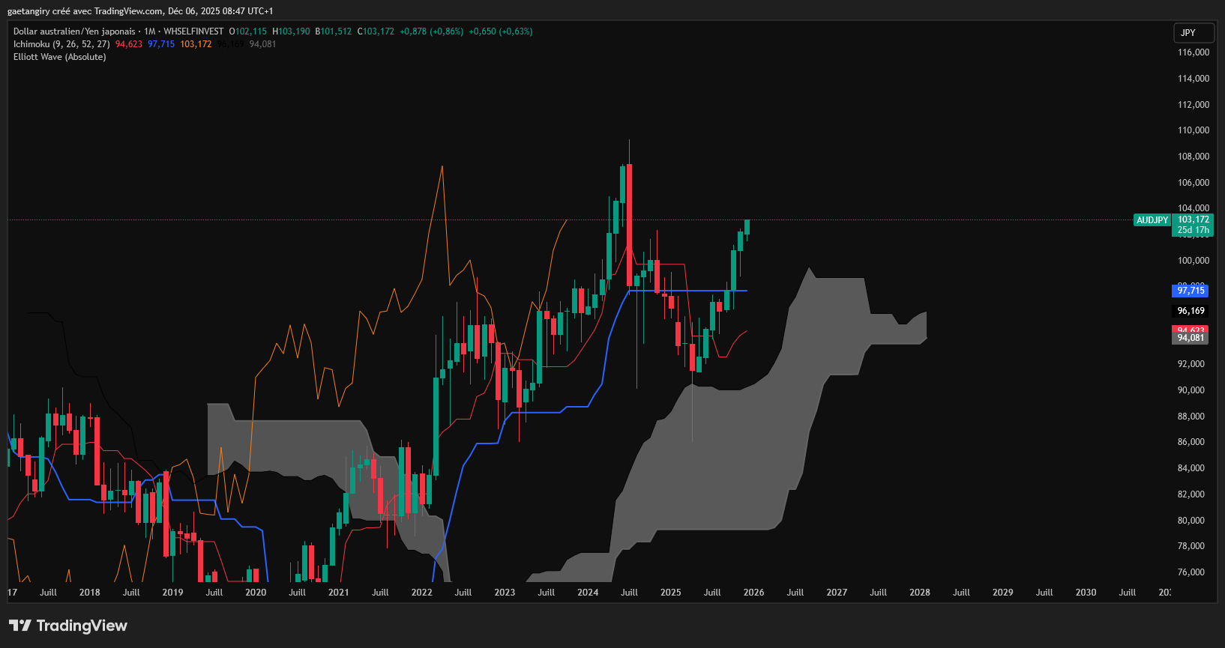Click the orange Ichimoku value 103,172 in legend
This screenshot has height=648, width=1225.
coord(196,44)
